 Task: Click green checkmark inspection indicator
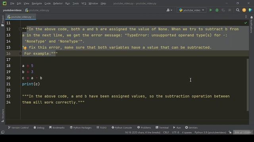pos(246,23)
